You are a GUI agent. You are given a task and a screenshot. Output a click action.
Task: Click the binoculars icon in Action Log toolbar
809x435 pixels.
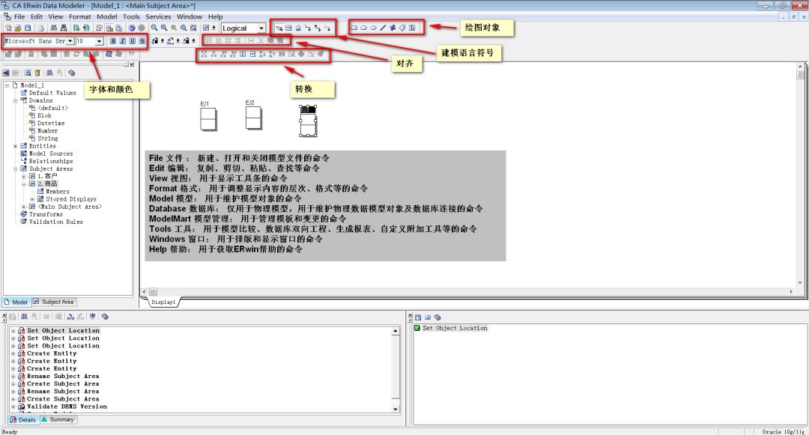point(24,317)
